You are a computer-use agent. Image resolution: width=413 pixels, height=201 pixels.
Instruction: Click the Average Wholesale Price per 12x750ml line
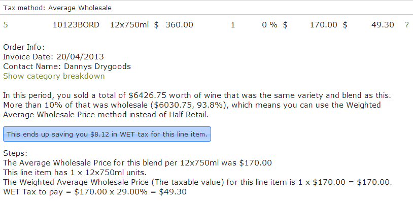[137, 163]
